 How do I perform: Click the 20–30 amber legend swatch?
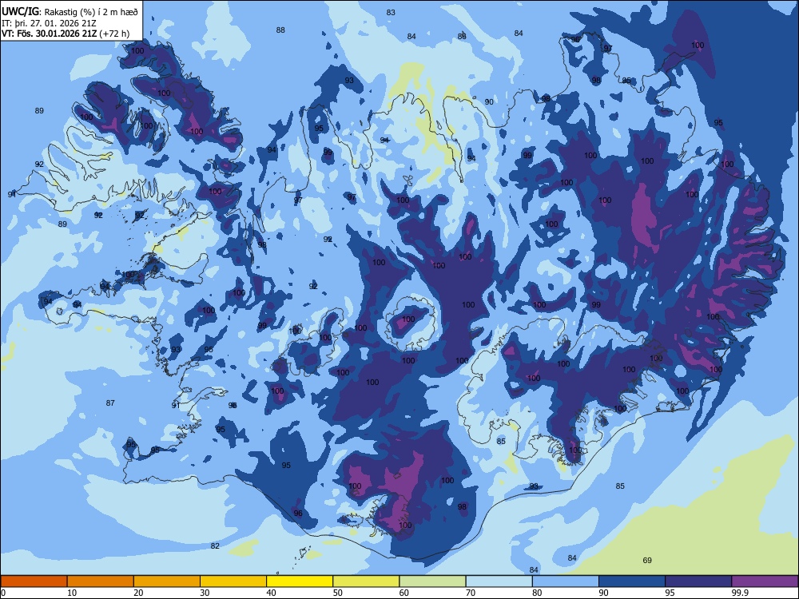point(167,581)
